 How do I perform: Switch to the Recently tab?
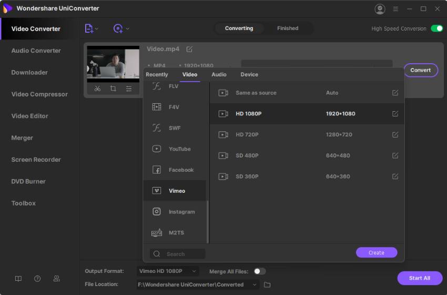(157, 74)
